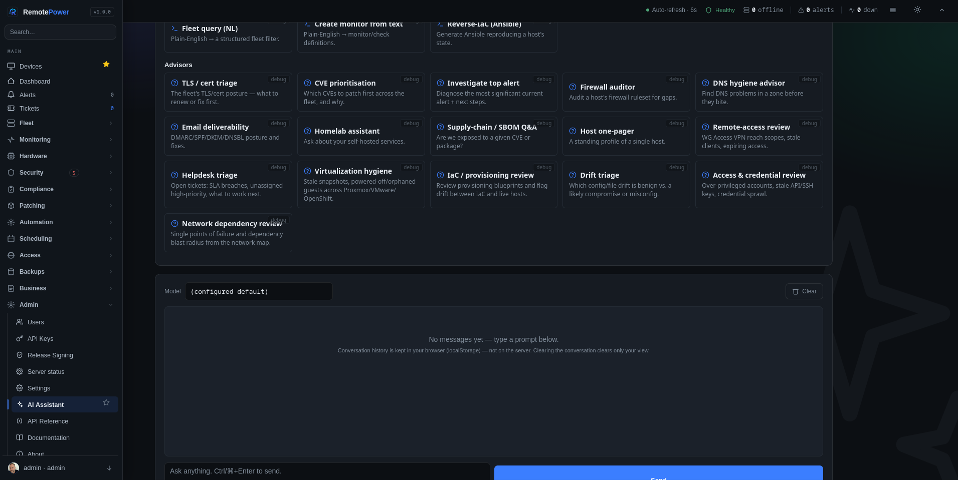Click the Backups sidebar icon

click(x=11, y=272)
